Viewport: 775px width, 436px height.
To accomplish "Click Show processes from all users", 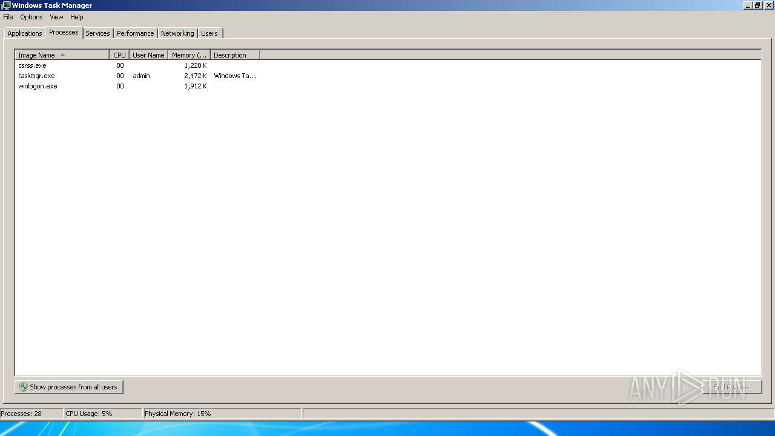I will (x=69, y=387).
